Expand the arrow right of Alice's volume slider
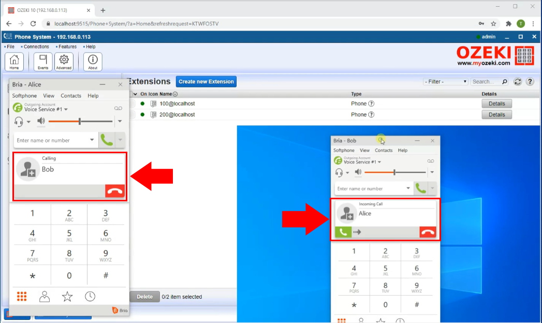This screenshot has height=323, width=542. 120,121
